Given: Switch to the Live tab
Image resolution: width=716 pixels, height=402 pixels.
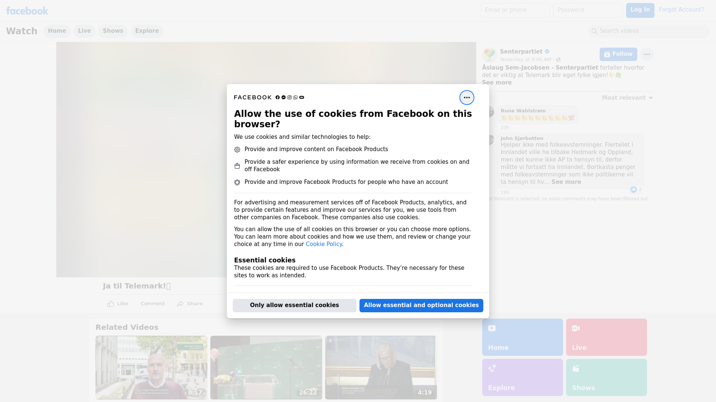Looking at the screenshot, I should click(84, 31).
